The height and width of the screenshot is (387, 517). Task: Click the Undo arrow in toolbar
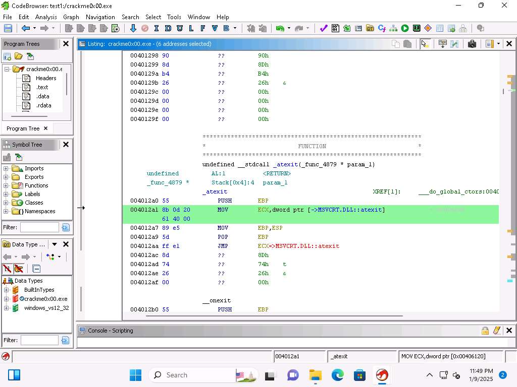click(x=279, y=29)
